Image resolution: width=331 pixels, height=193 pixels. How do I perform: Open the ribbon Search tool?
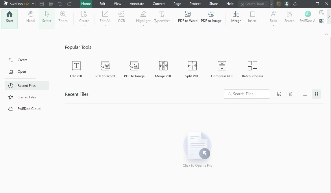coord(289,17)
